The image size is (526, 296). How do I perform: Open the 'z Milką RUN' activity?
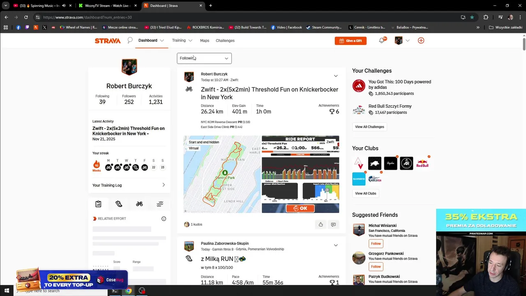223,259
